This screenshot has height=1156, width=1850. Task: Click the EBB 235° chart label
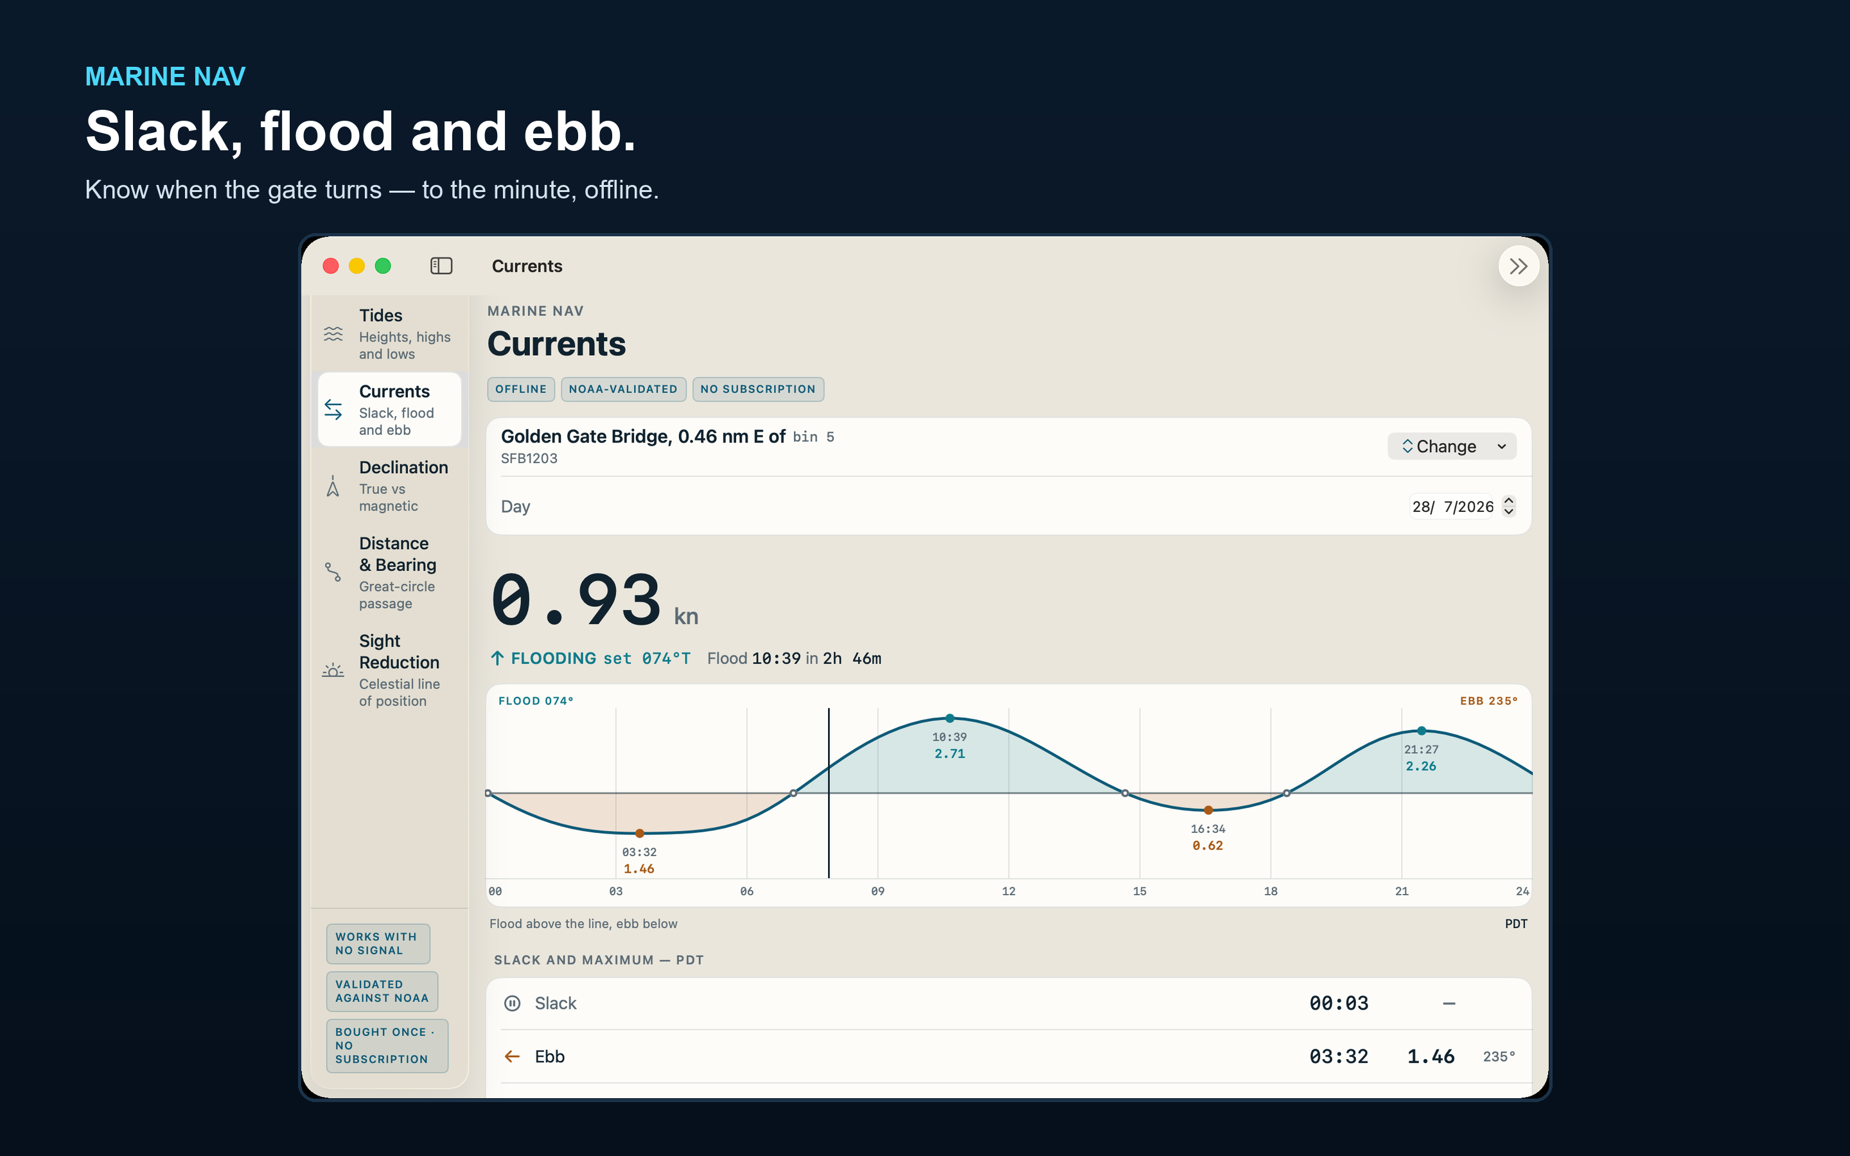point(1488,701)
